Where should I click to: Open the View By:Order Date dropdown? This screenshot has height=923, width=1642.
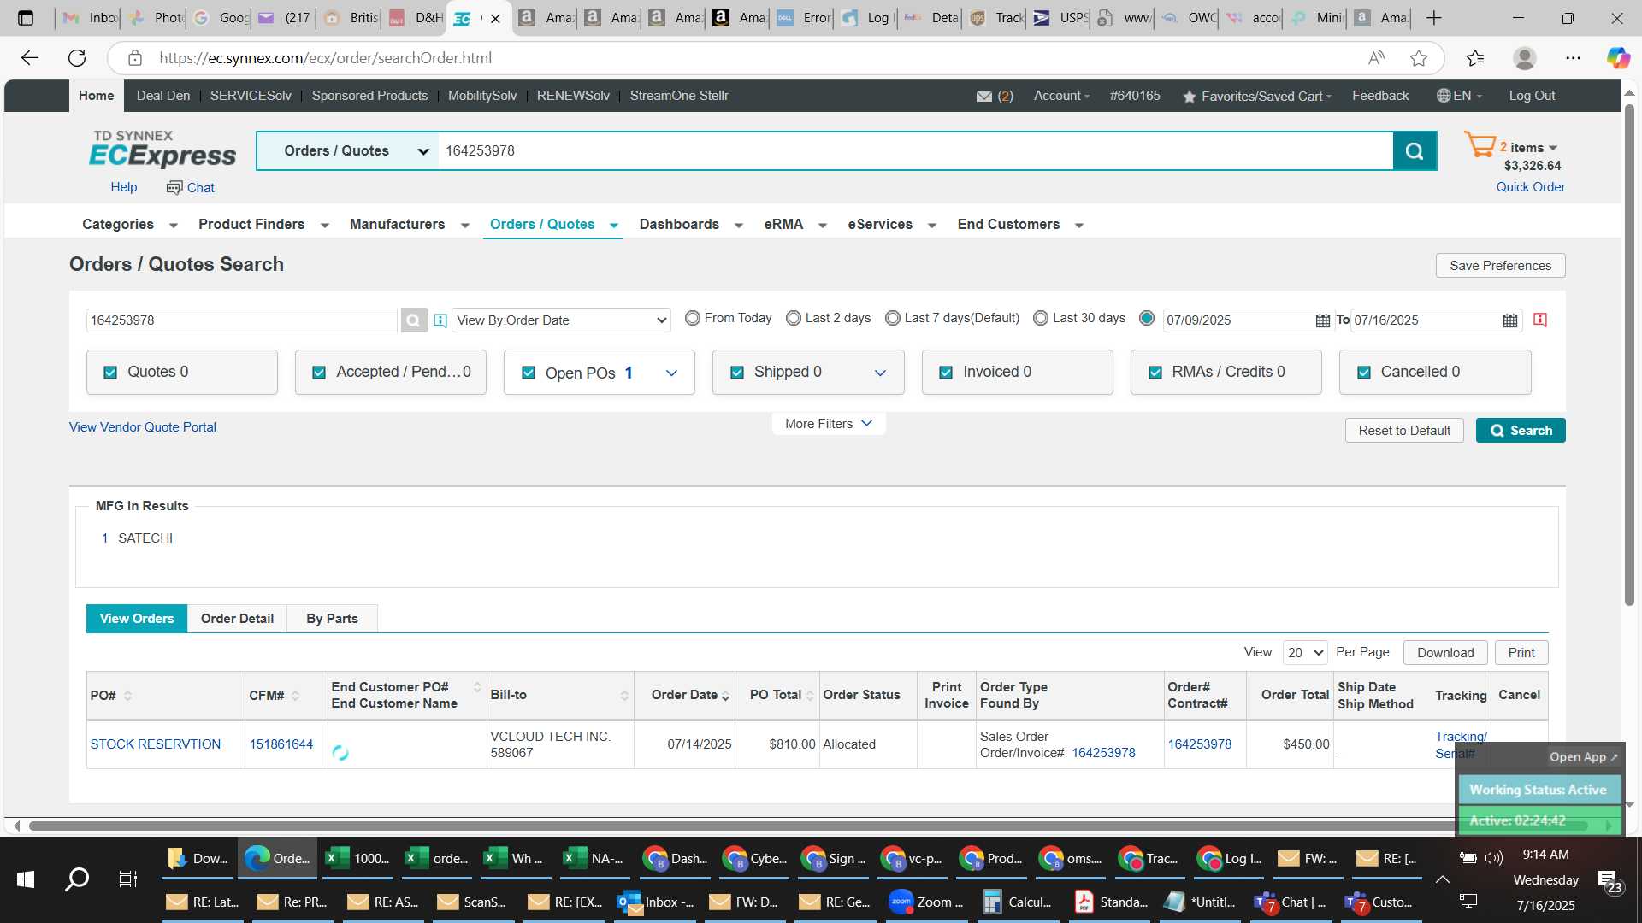(561, 320)
